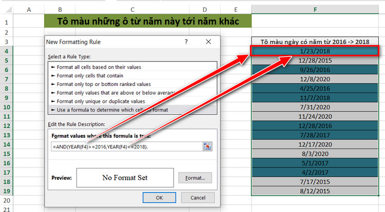Screen dimensions: 385x212
Task: Select row 20 header
Action: pyautogui.click(x=6, y=201)
